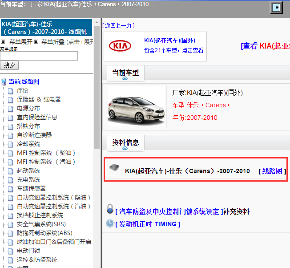
Task: Click the page icon next to 充电系统
Action: coord(11,180)
